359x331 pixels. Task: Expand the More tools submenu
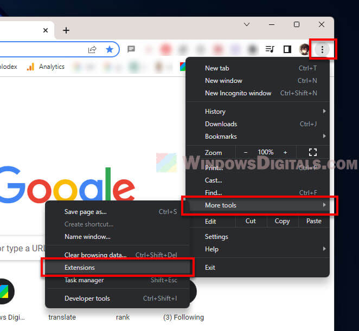coord(258,205)
